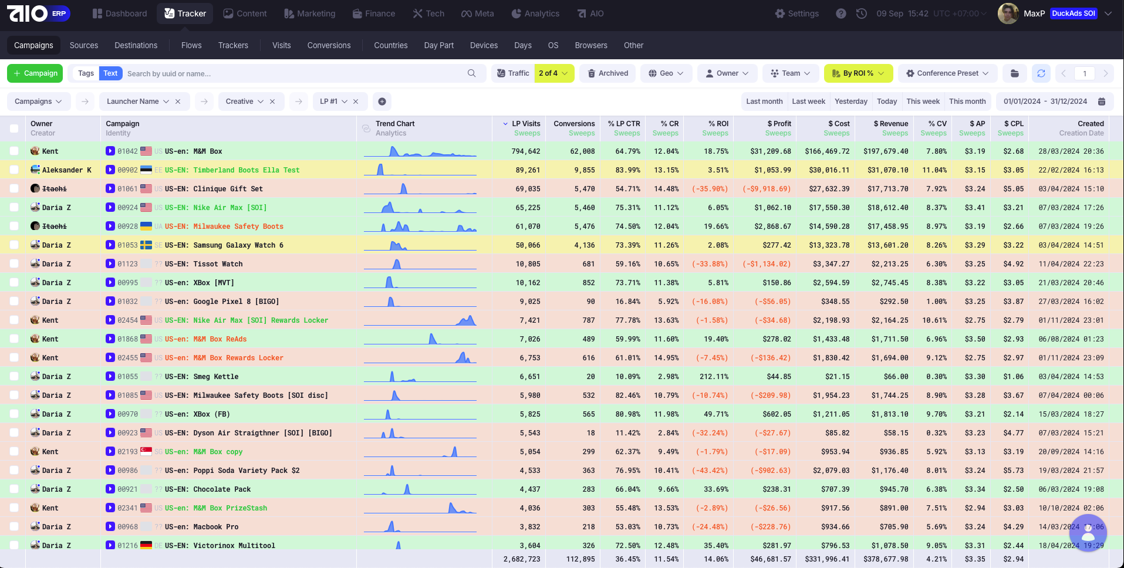Check the Timberland Boots Ella Test row
The width and height of the screenshot is (1124, 568).
(14, 170)
